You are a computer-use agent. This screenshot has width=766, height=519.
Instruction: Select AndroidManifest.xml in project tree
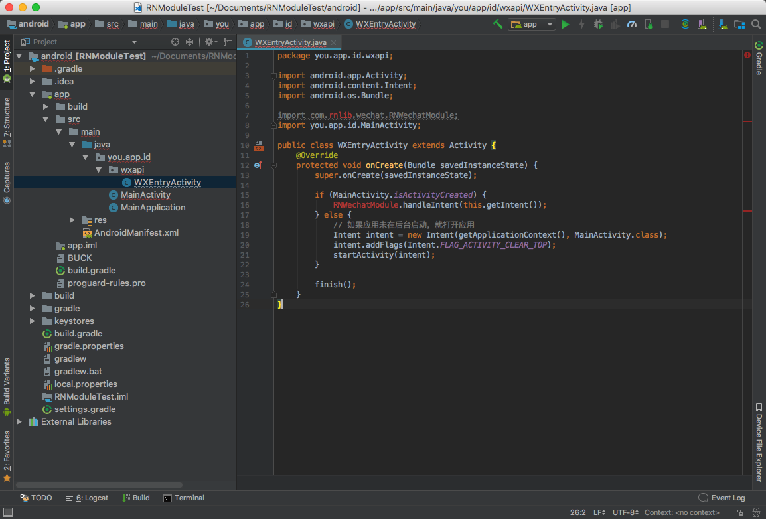point(136,232)
